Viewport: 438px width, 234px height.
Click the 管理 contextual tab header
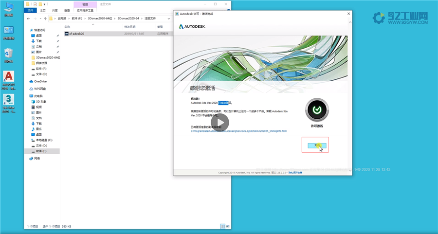(x=85, y=4)
